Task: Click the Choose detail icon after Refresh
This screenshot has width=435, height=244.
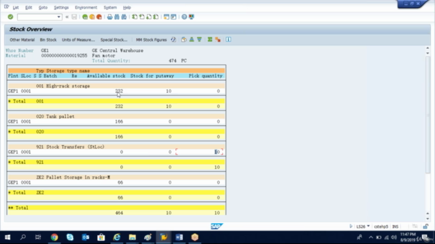Action: [184, 39]
